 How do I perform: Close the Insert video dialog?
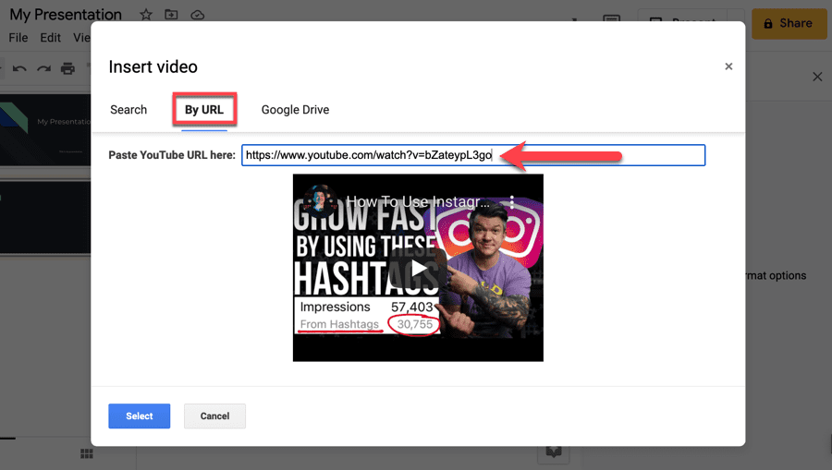point(728,66)
